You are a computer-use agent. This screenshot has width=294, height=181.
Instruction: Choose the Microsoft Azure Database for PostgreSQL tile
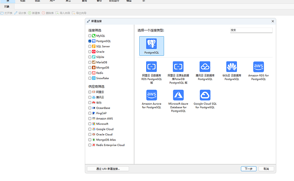tap(178, 101)
